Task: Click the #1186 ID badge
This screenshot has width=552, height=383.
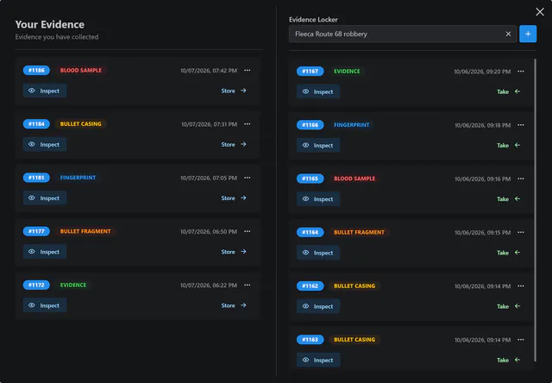Action: tap(36, 70)
